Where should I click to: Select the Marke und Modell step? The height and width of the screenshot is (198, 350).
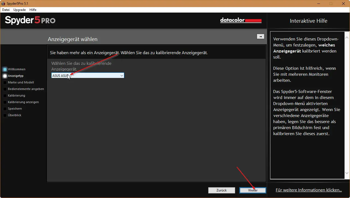pos(21,82)
